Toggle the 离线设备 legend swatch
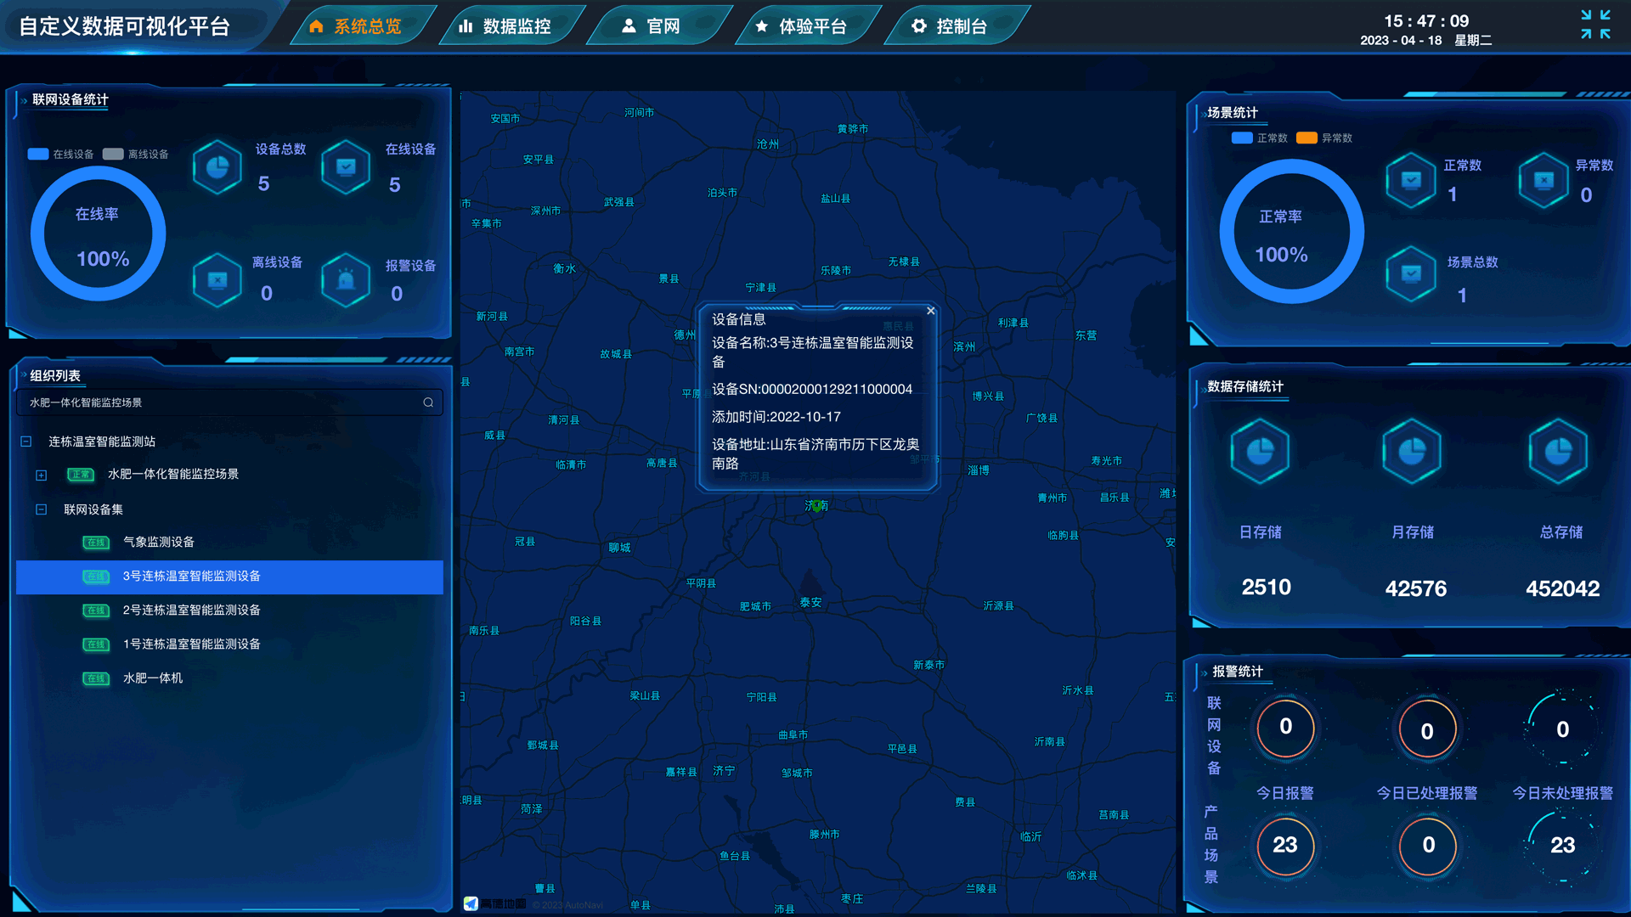This screenshot has height=917, width=1631. point(113,154)
